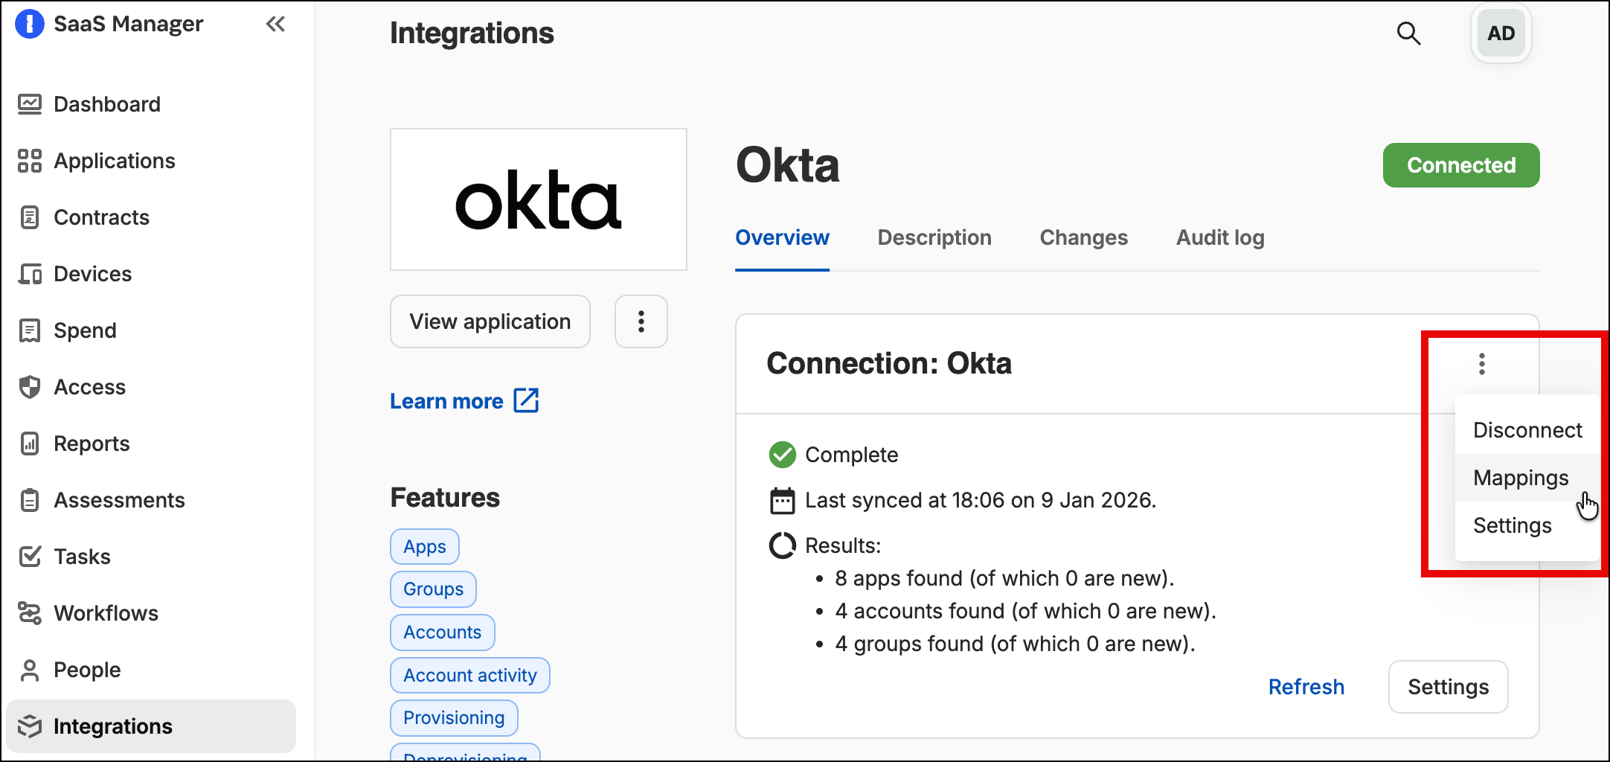Click the Reports chart icon
1610x762 pixels.
(x=30, y=444)
